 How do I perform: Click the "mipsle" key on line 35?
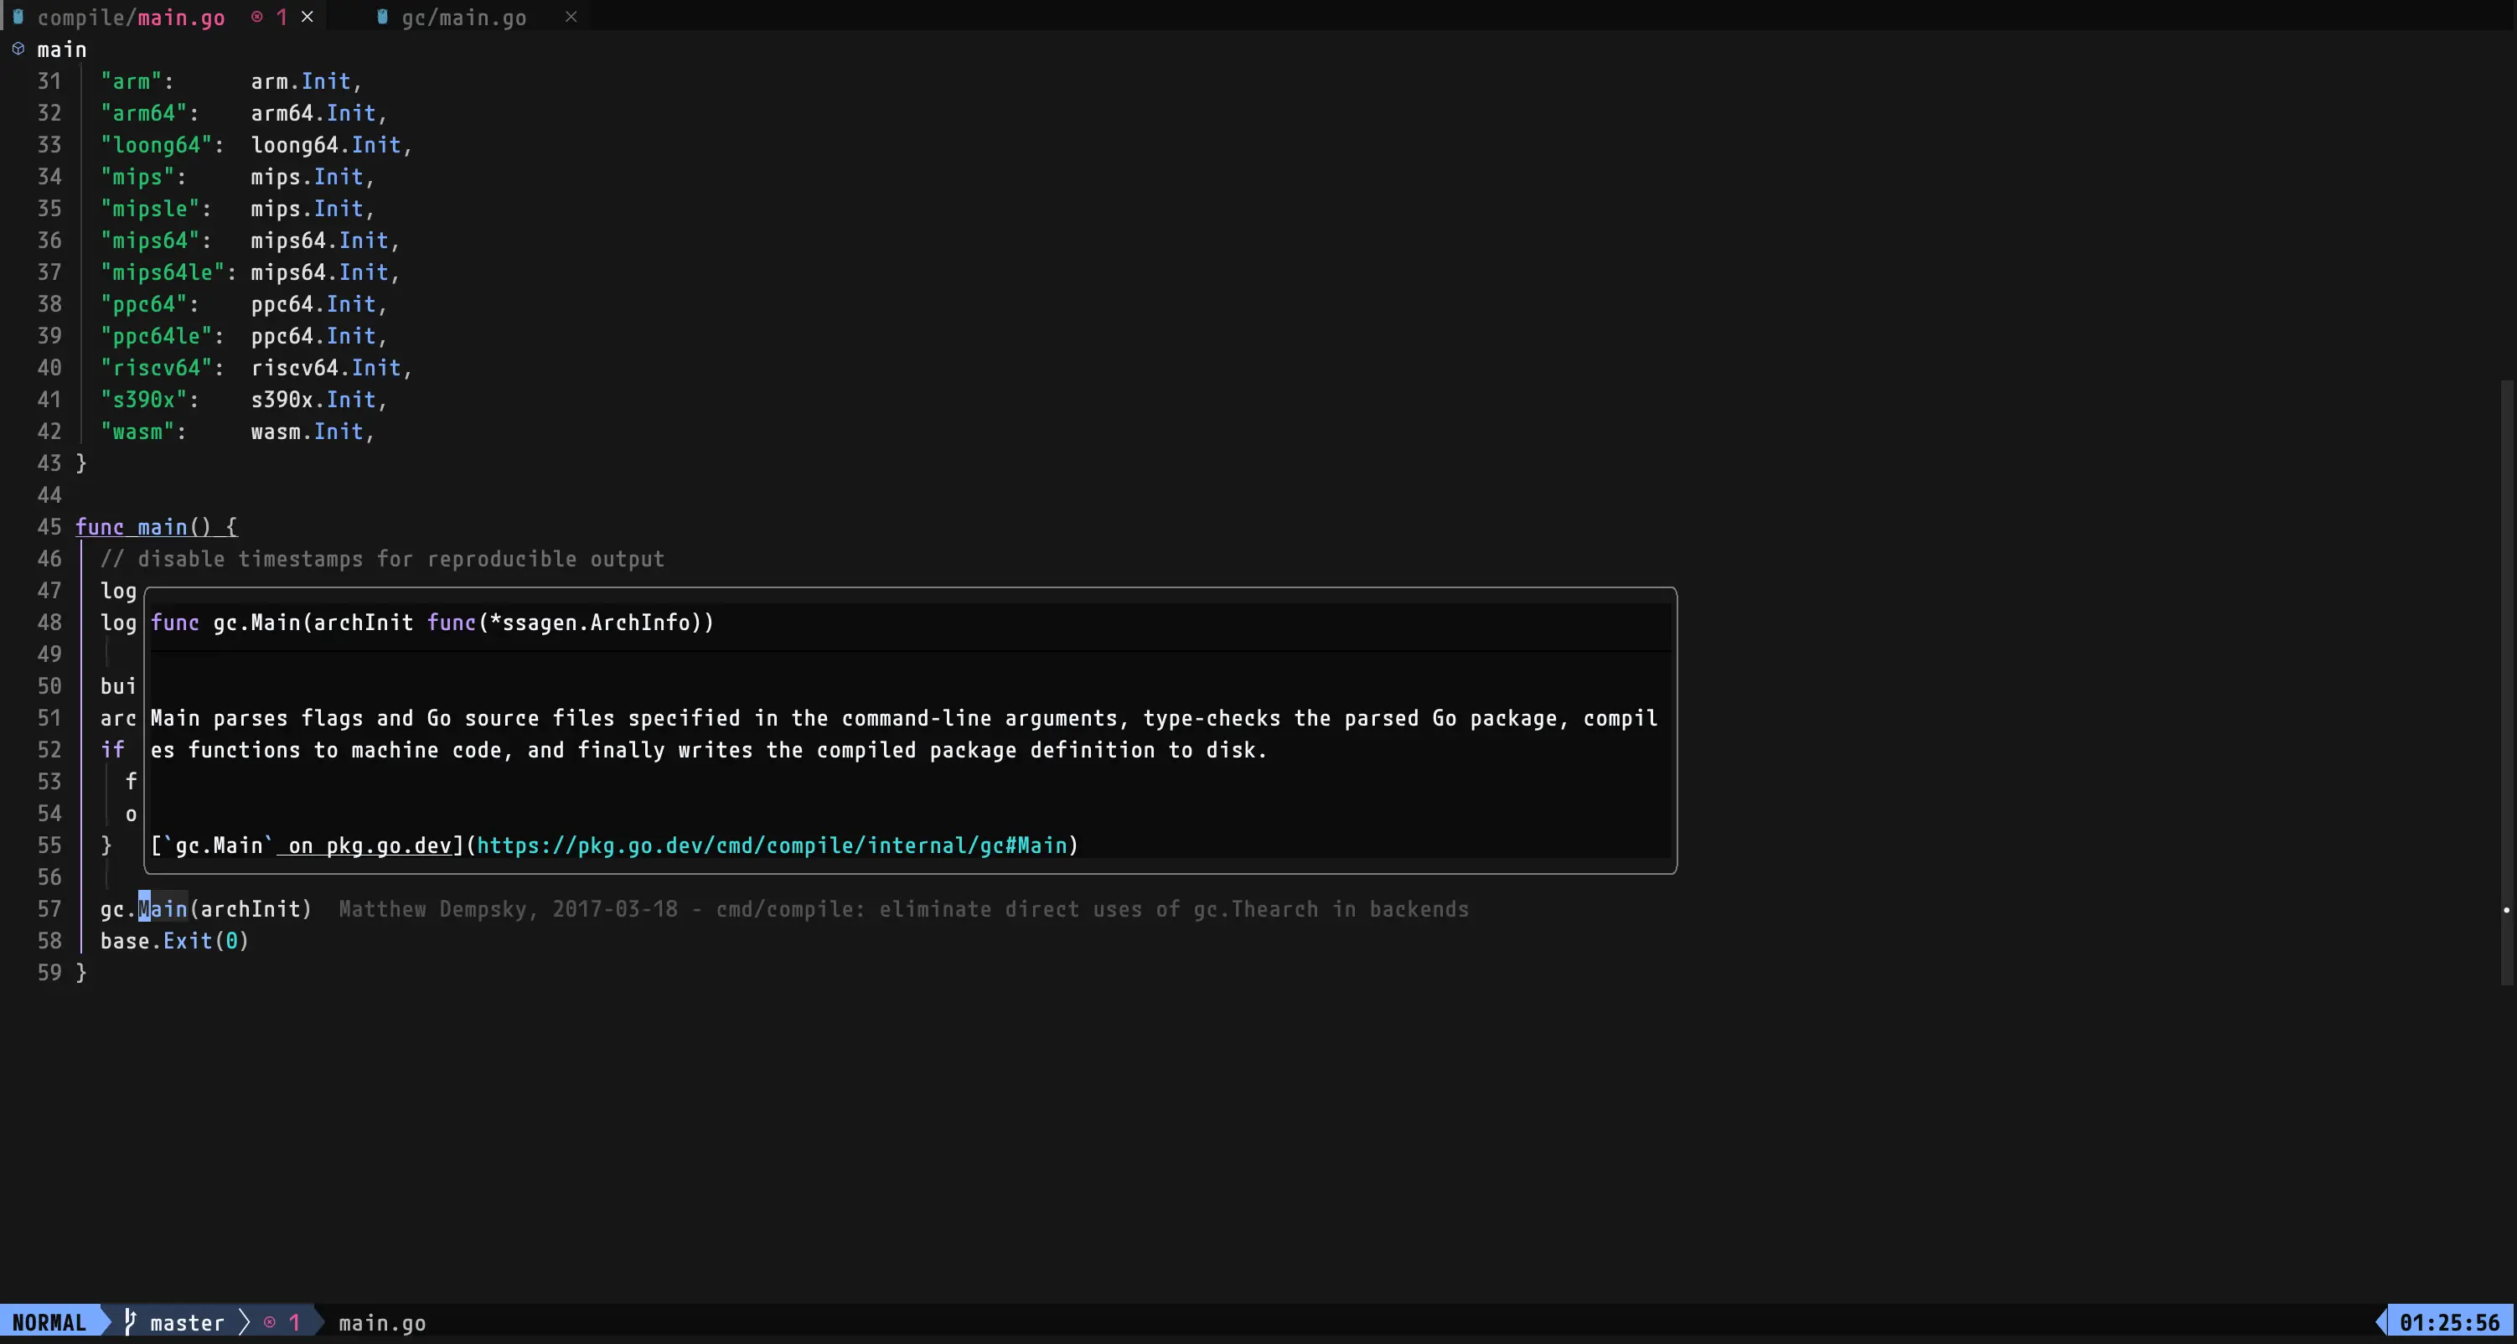[151, 208]
